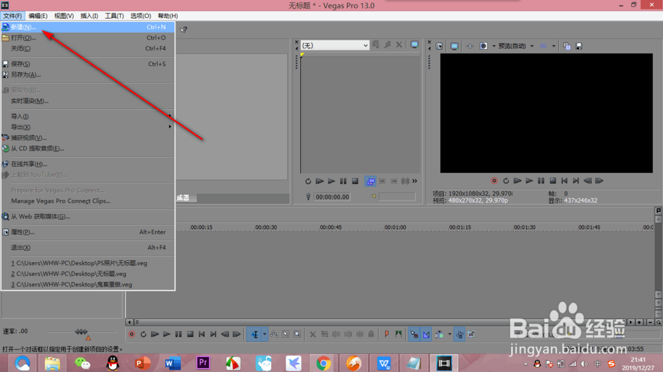
Task: Toggle enable snapping button
Action: (414, 334)
